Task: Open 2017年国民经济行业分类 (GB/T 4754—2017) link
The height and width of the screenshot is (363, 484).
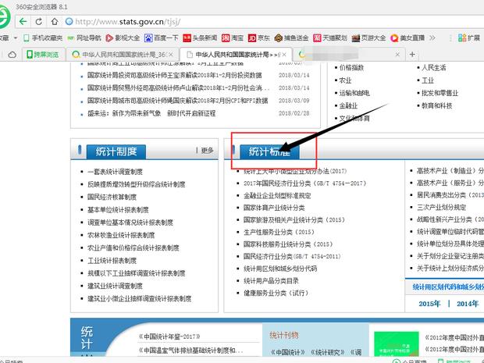Action: coord(305,183)
